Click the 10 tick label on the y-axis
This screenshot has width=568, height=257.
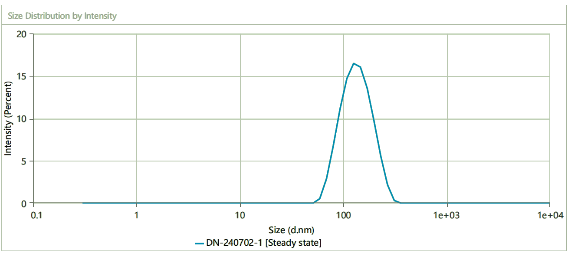[25, 119]
